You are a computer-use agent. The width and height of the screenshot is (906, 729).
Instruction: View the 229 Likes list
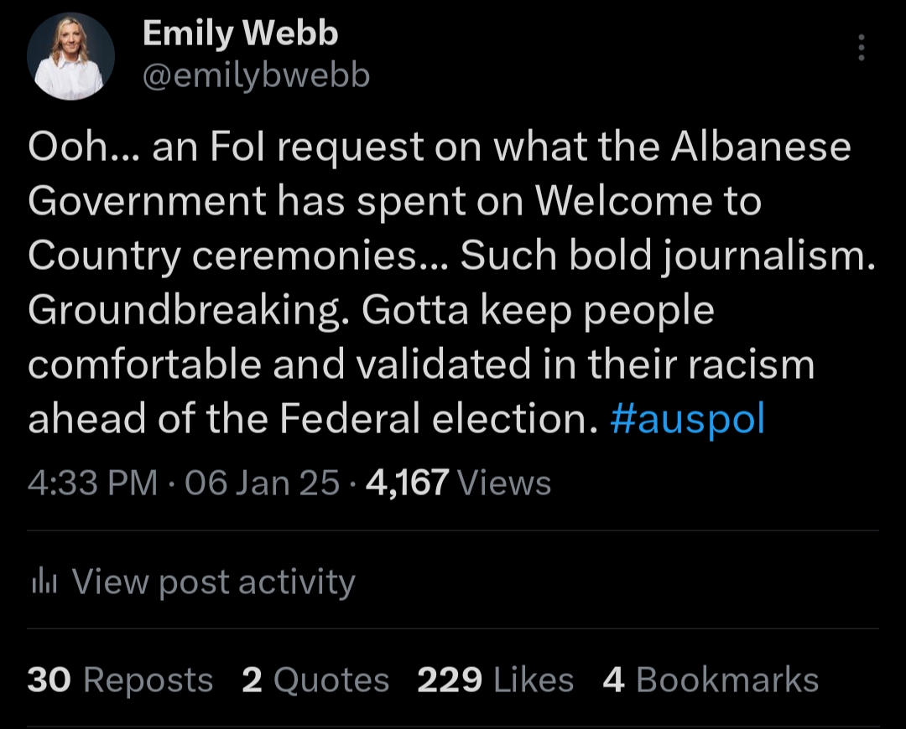pos(495,680)
